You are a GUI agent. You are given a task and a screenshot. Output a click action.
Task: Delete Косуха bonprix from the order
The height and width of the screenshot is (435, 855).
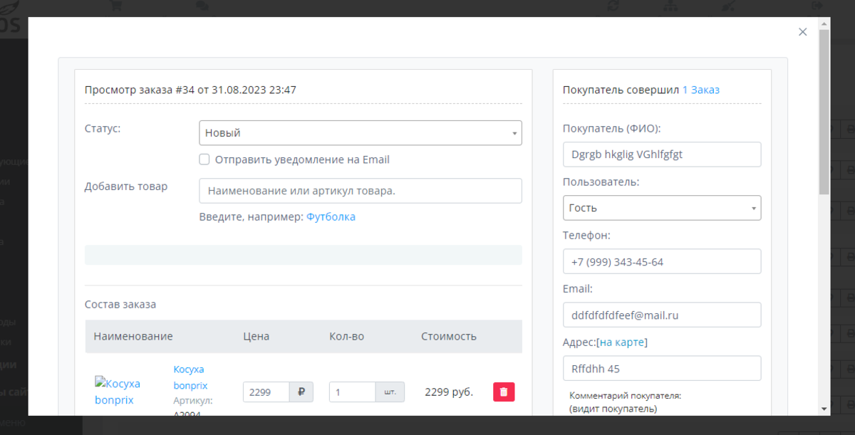point(504,392)
